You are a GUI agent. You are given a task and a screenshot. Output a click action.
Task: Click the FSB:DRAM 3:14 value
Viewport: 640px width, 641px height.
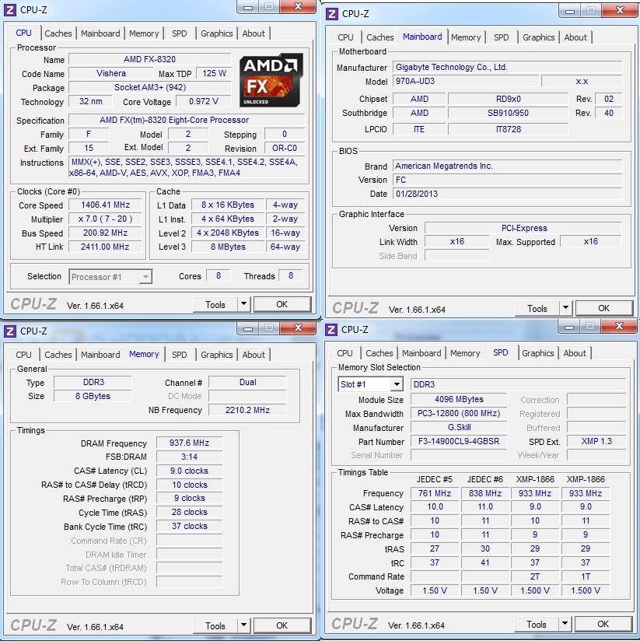coord(189,457)
